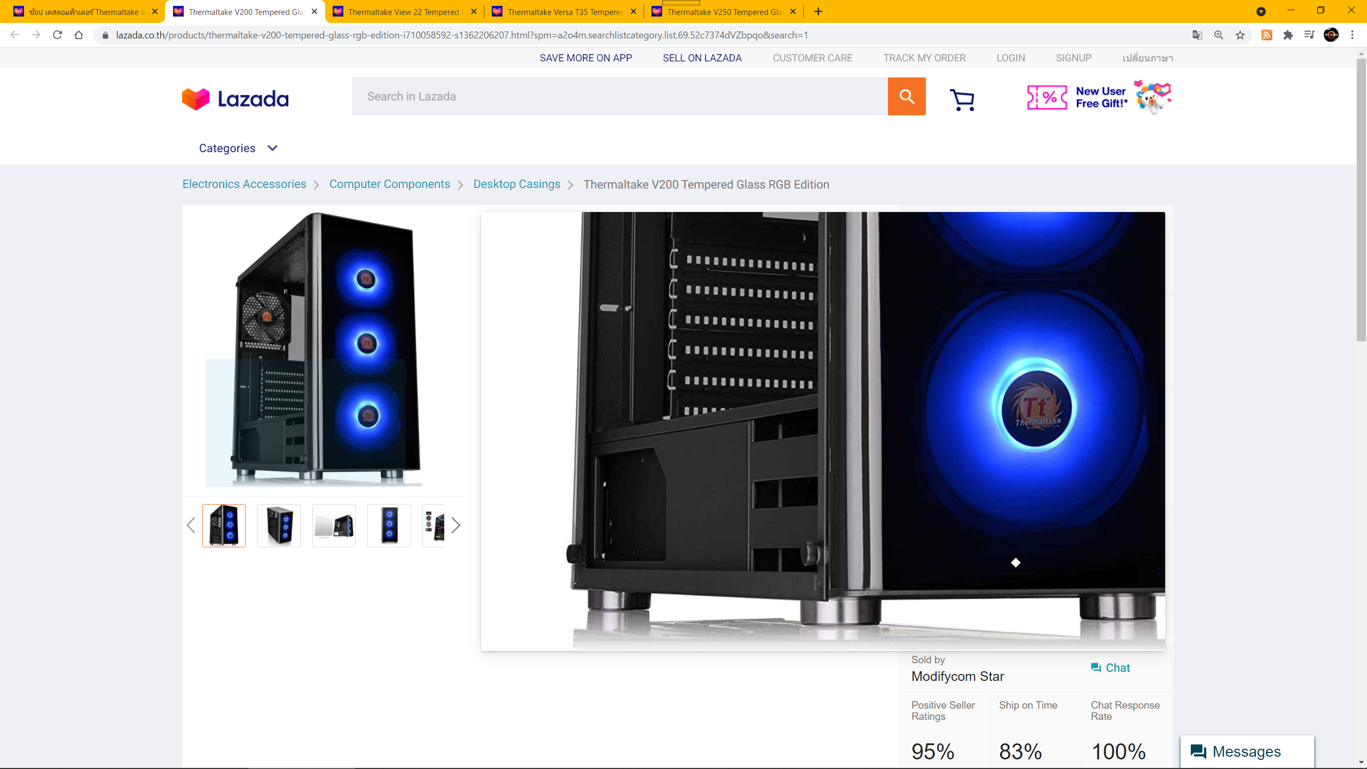This screenshot has height=769, width=1367.
Task: Bookmark this page with star icon
Action: click(1240, 35)
